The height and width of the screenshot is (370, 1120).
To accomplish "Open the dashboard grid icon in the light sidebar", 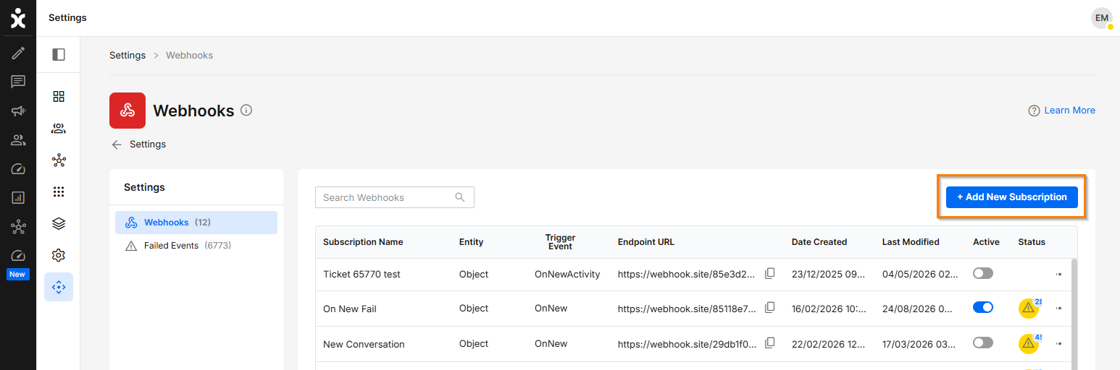I will coord(59,96).
